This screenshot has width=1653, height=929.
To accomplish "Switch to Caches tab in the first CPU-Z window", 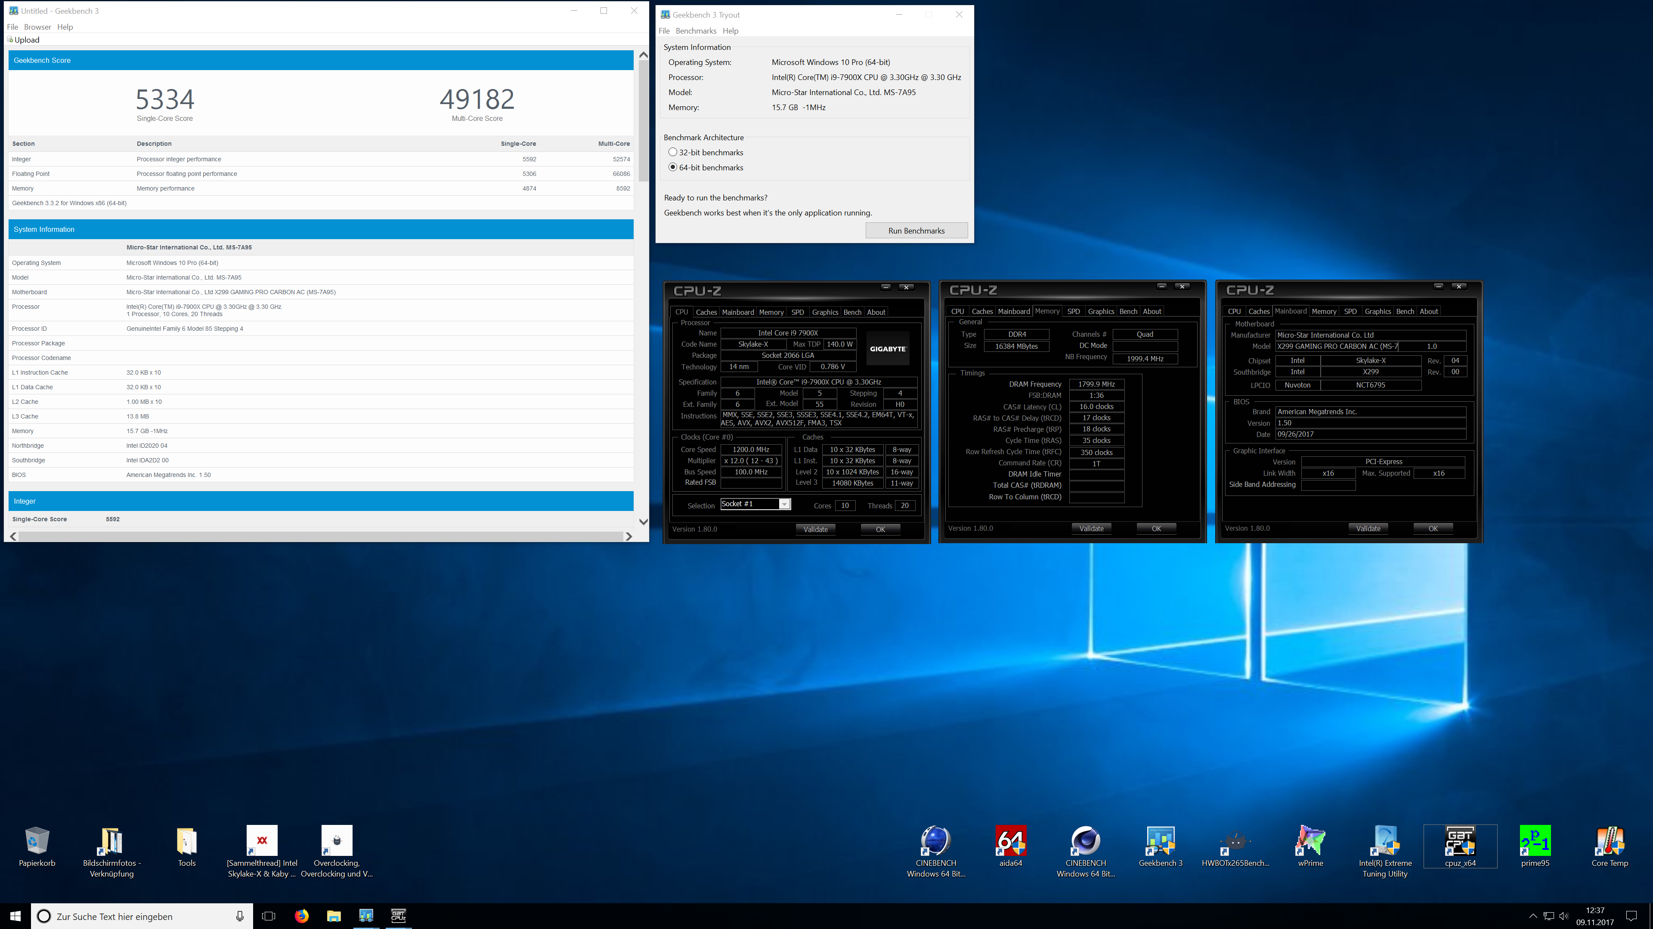I will [706, 312].
